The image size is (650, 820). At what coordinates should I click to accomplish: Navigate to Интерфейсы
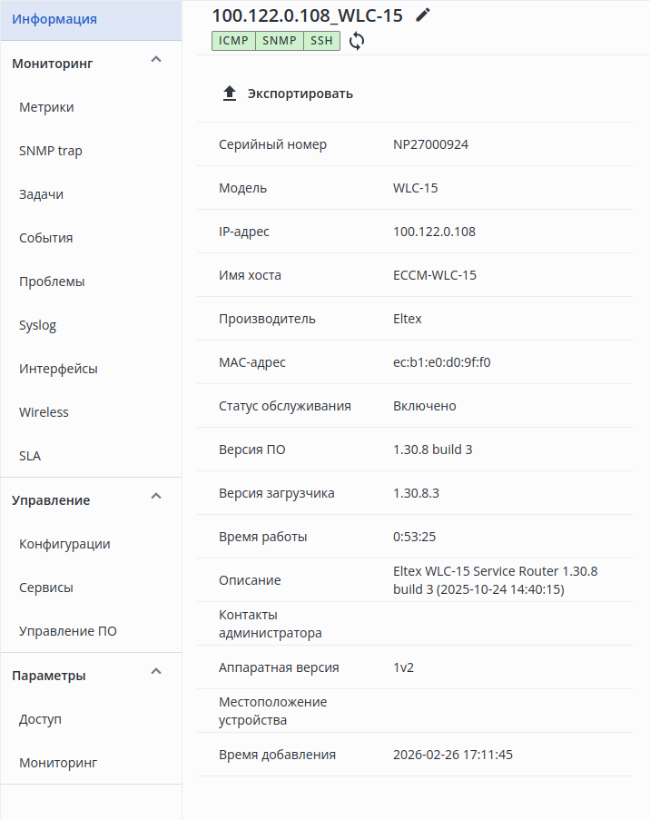(x=58, y=369)
